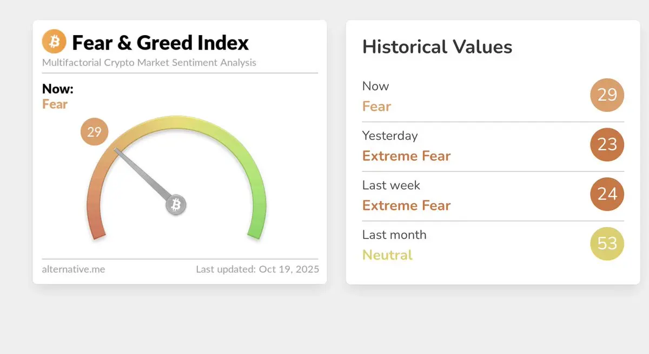The image size is (649, 354).
Task: Select the Last month Neutral label
Action: (x=387, y=255)
